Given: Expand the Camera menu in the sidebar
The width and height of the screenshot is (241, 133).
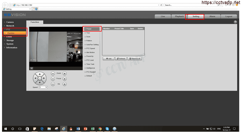Looking at the screenshot, I should pos(10,22).
